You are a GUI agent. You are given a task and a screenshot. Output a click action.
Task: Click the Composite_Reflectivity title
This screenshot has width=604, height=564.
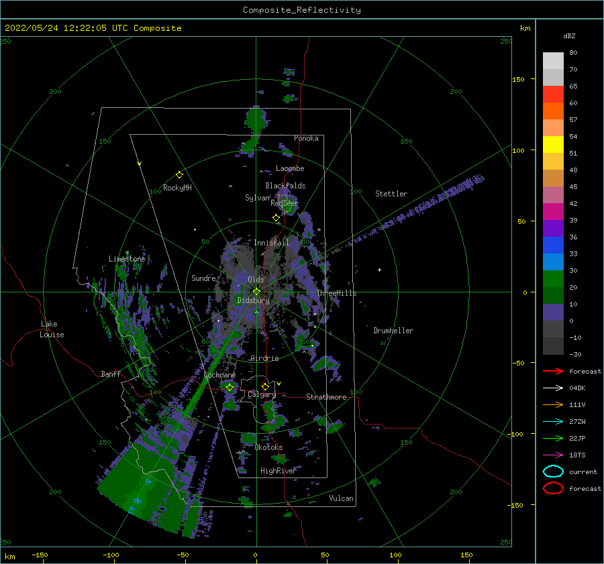point(302,10)
